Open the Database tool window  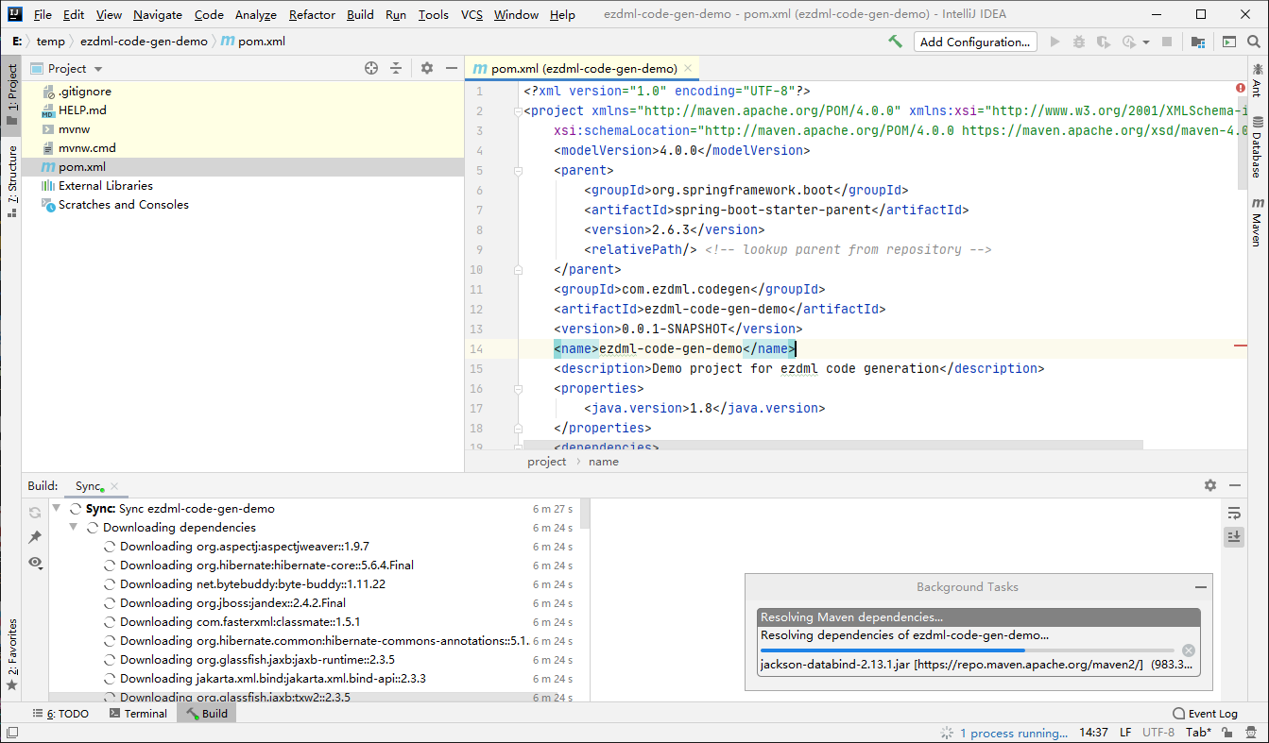1257,148
